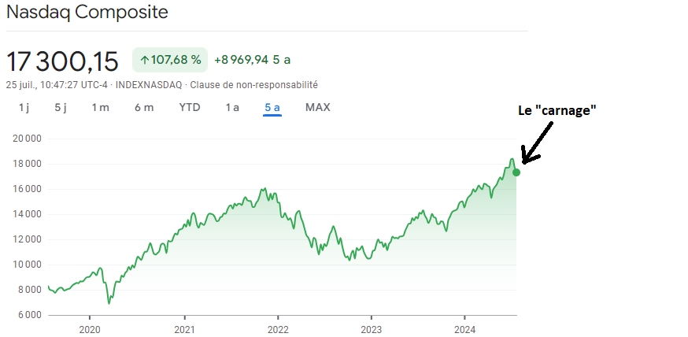Switch to the 5 j range tab
The image size is (688, 337).
coord(61,107)
